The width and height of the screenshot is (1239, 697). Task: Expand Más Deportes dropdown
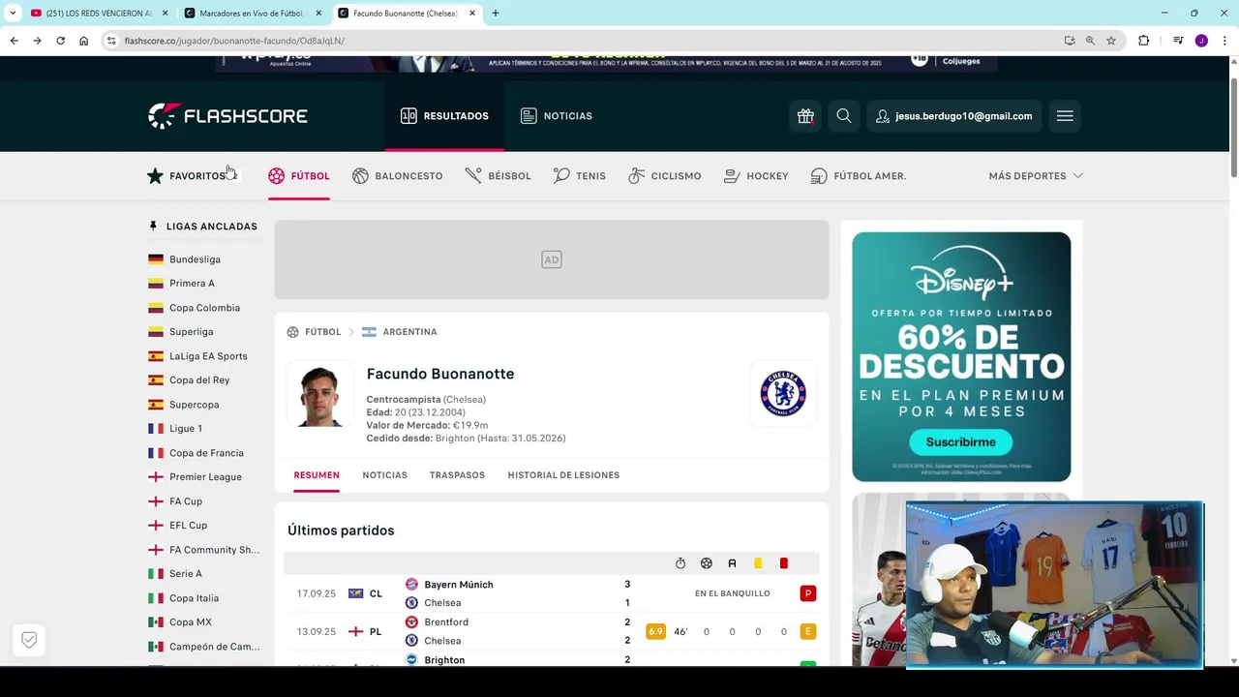pyautogui.click(x=1036, y=176)
